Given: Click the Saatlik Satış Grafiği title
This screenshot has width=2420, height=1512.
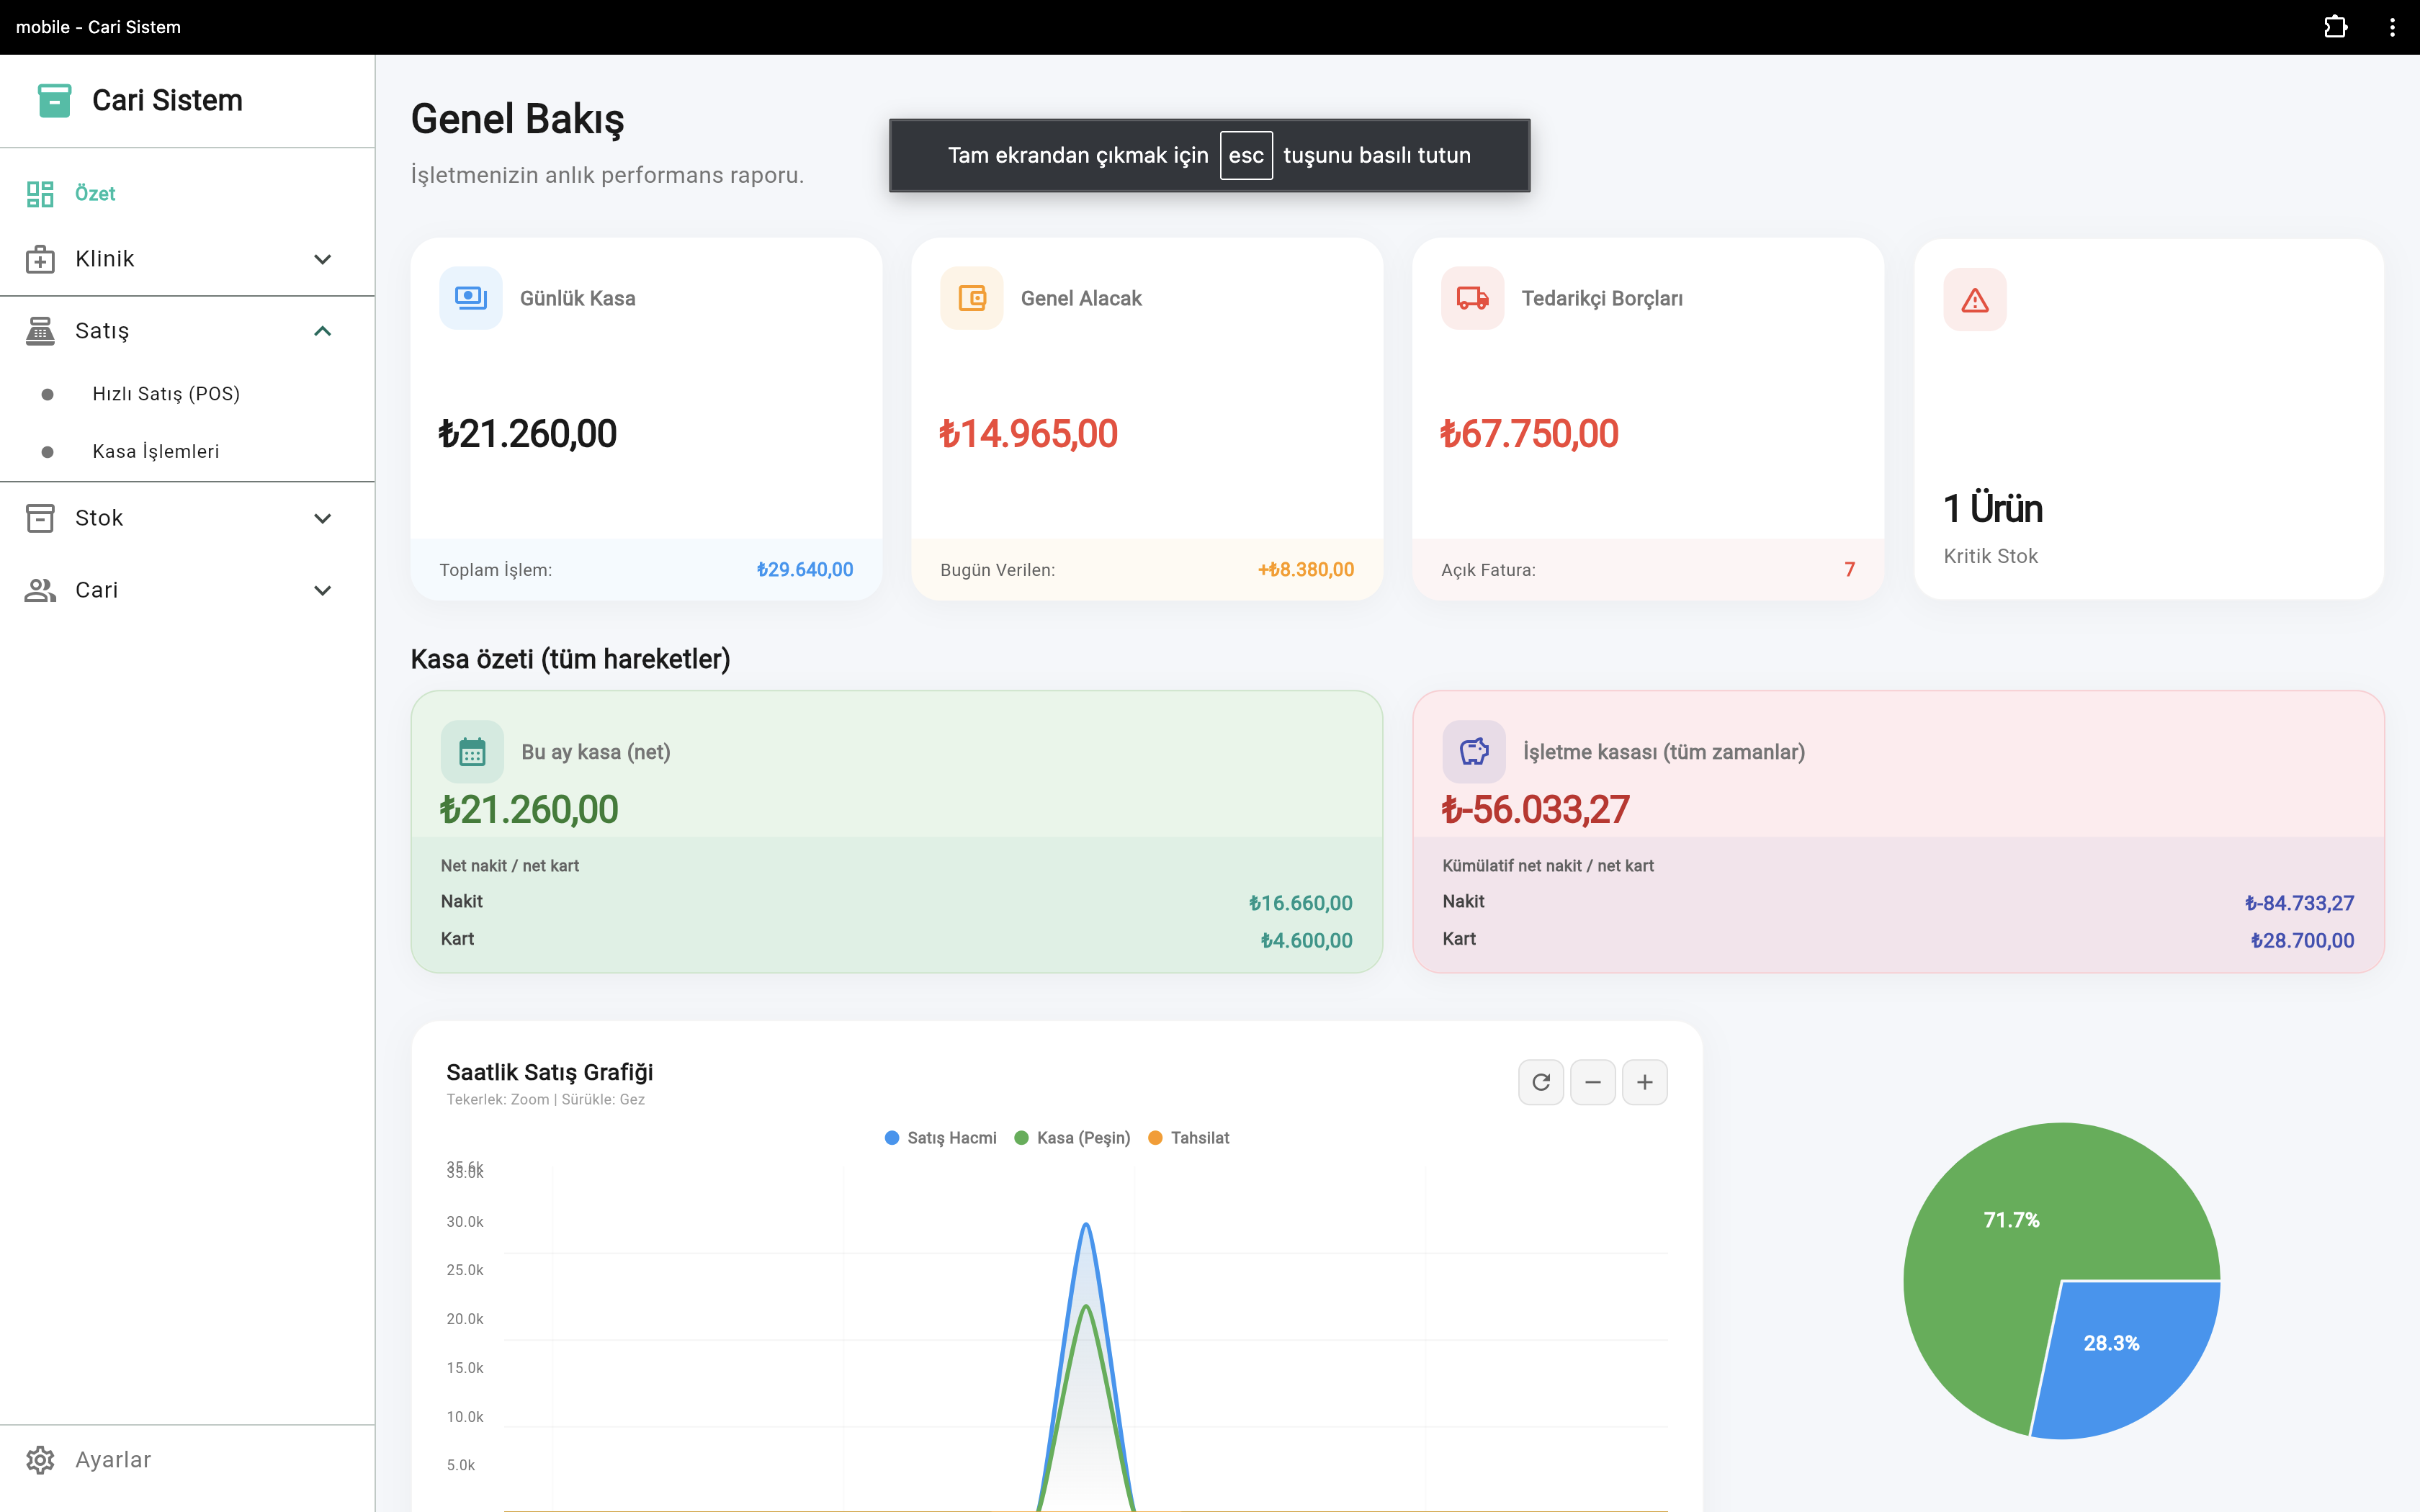Looking at the screenshot, I should tap(550, 1072).
